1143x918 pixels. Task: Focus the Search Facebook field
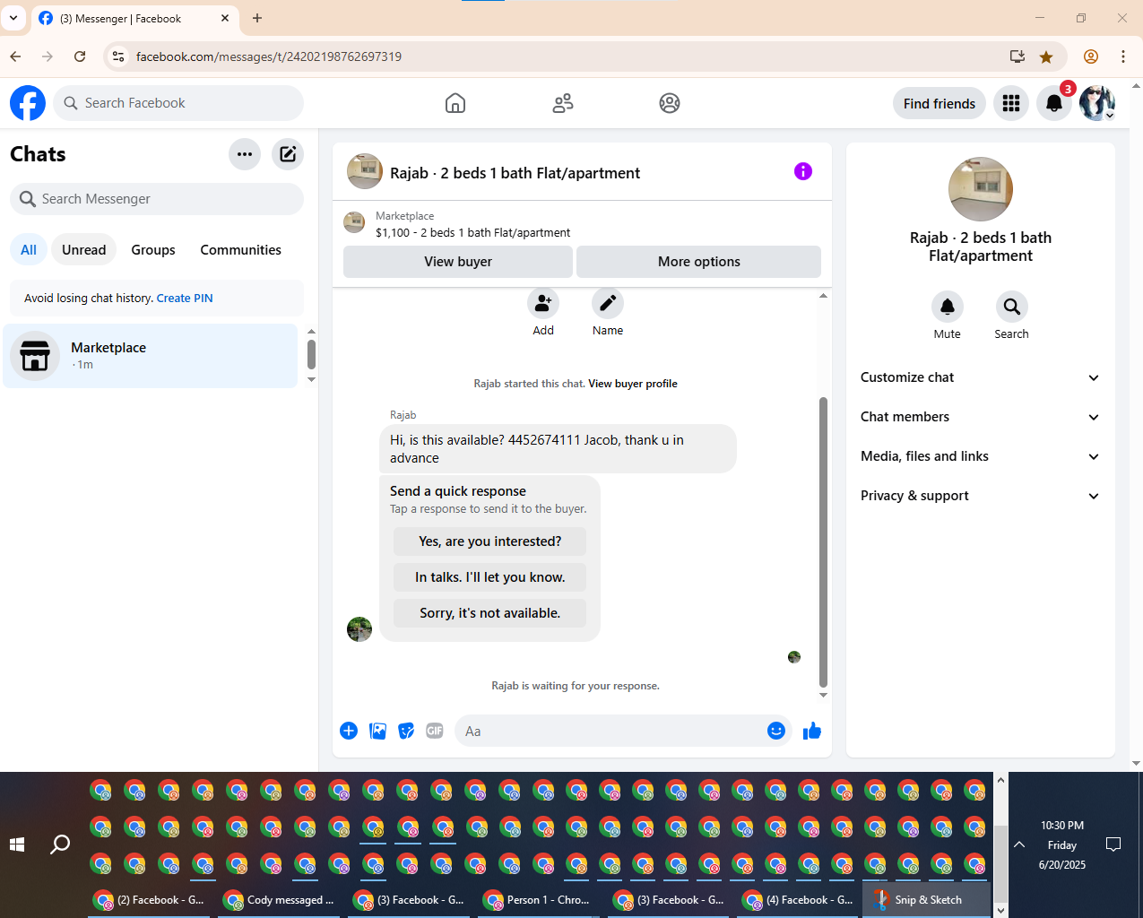178,103
